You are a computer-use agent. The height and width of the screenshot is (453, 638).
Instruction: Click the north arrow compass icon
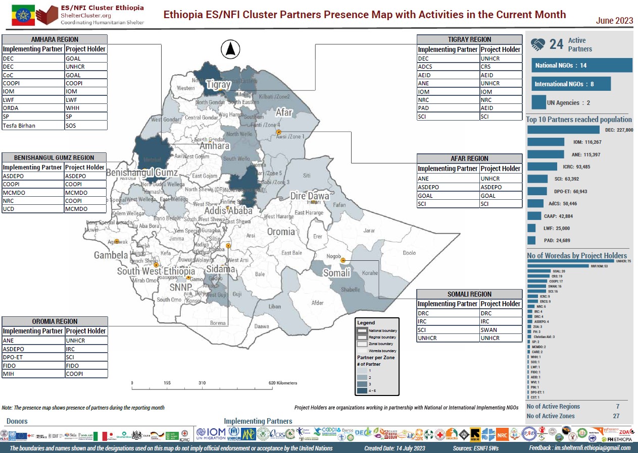pyautogui.click(x=230, y=49)
